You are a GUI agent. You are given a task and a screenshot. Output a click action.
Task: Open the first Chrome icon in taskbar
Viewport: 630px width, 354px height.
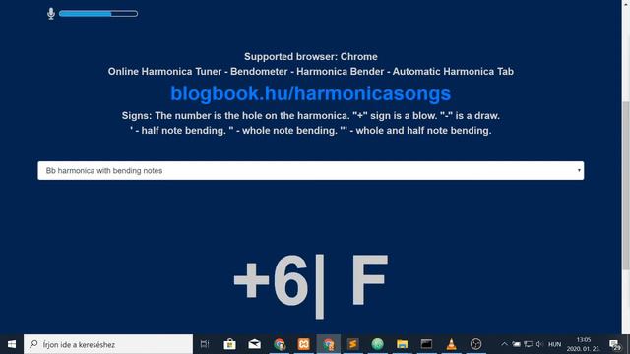[x=280, y=344]
